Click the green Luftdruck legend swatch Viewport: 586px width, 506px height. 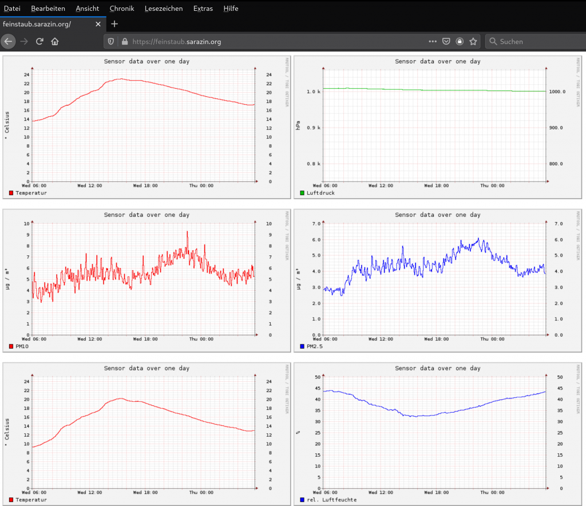click(302, 193)
